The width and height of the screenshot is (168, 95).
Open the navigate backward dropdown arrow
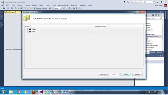[6, 8]
